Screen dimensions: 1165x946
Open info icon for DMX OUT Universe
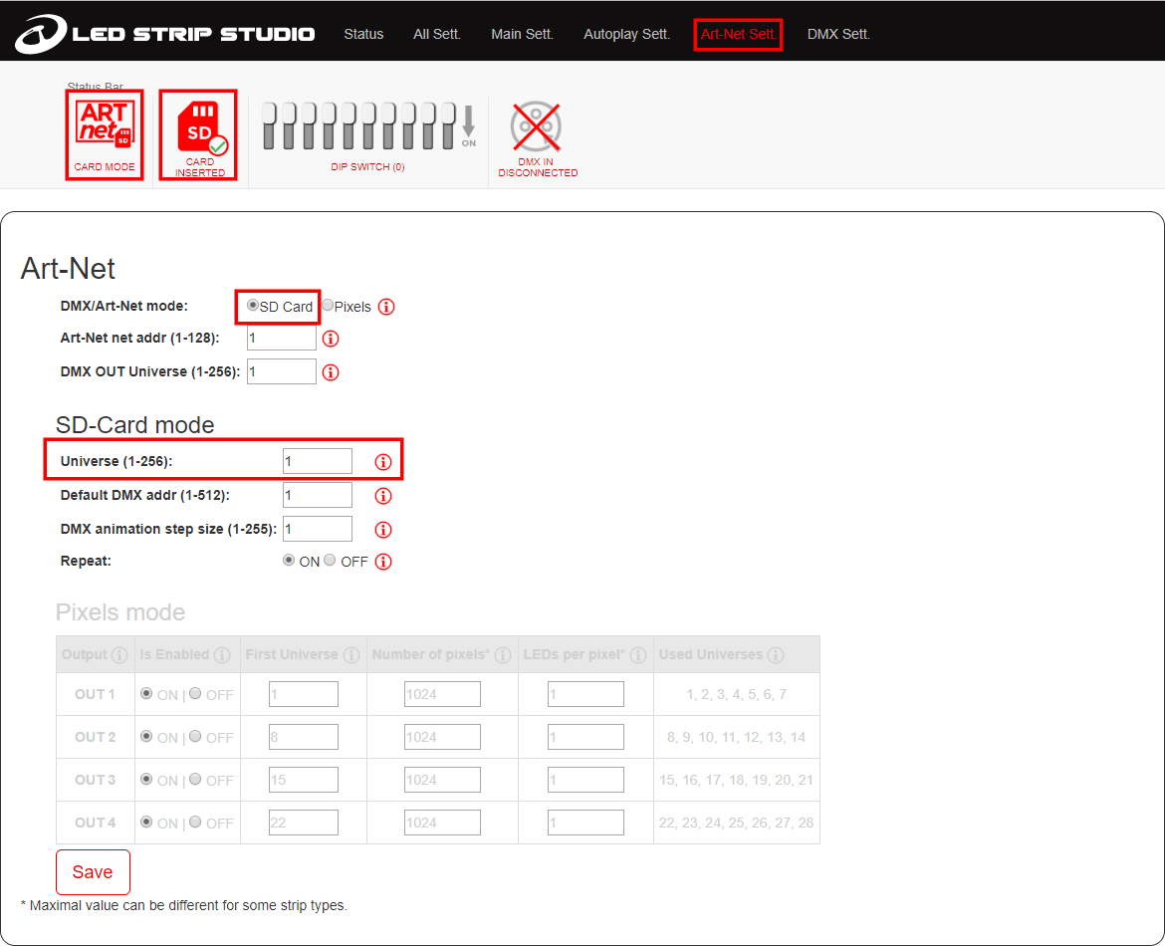(x=331, y=372)
